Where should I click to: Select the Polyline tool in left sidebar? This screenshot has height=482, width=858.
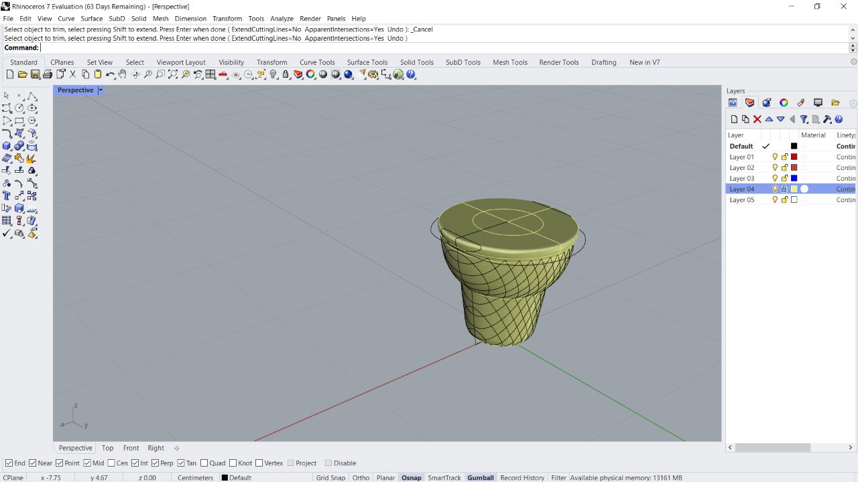point(32,96)
